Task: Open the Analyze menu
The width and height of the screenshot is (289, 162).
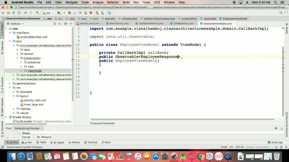Action: click(98, 2)
